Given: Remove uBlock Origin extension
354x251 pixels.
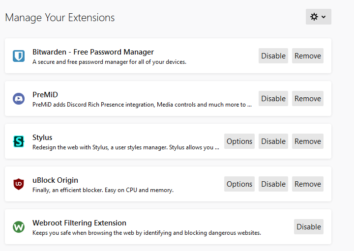Looking at the screenshot, I should coord(307,184).
